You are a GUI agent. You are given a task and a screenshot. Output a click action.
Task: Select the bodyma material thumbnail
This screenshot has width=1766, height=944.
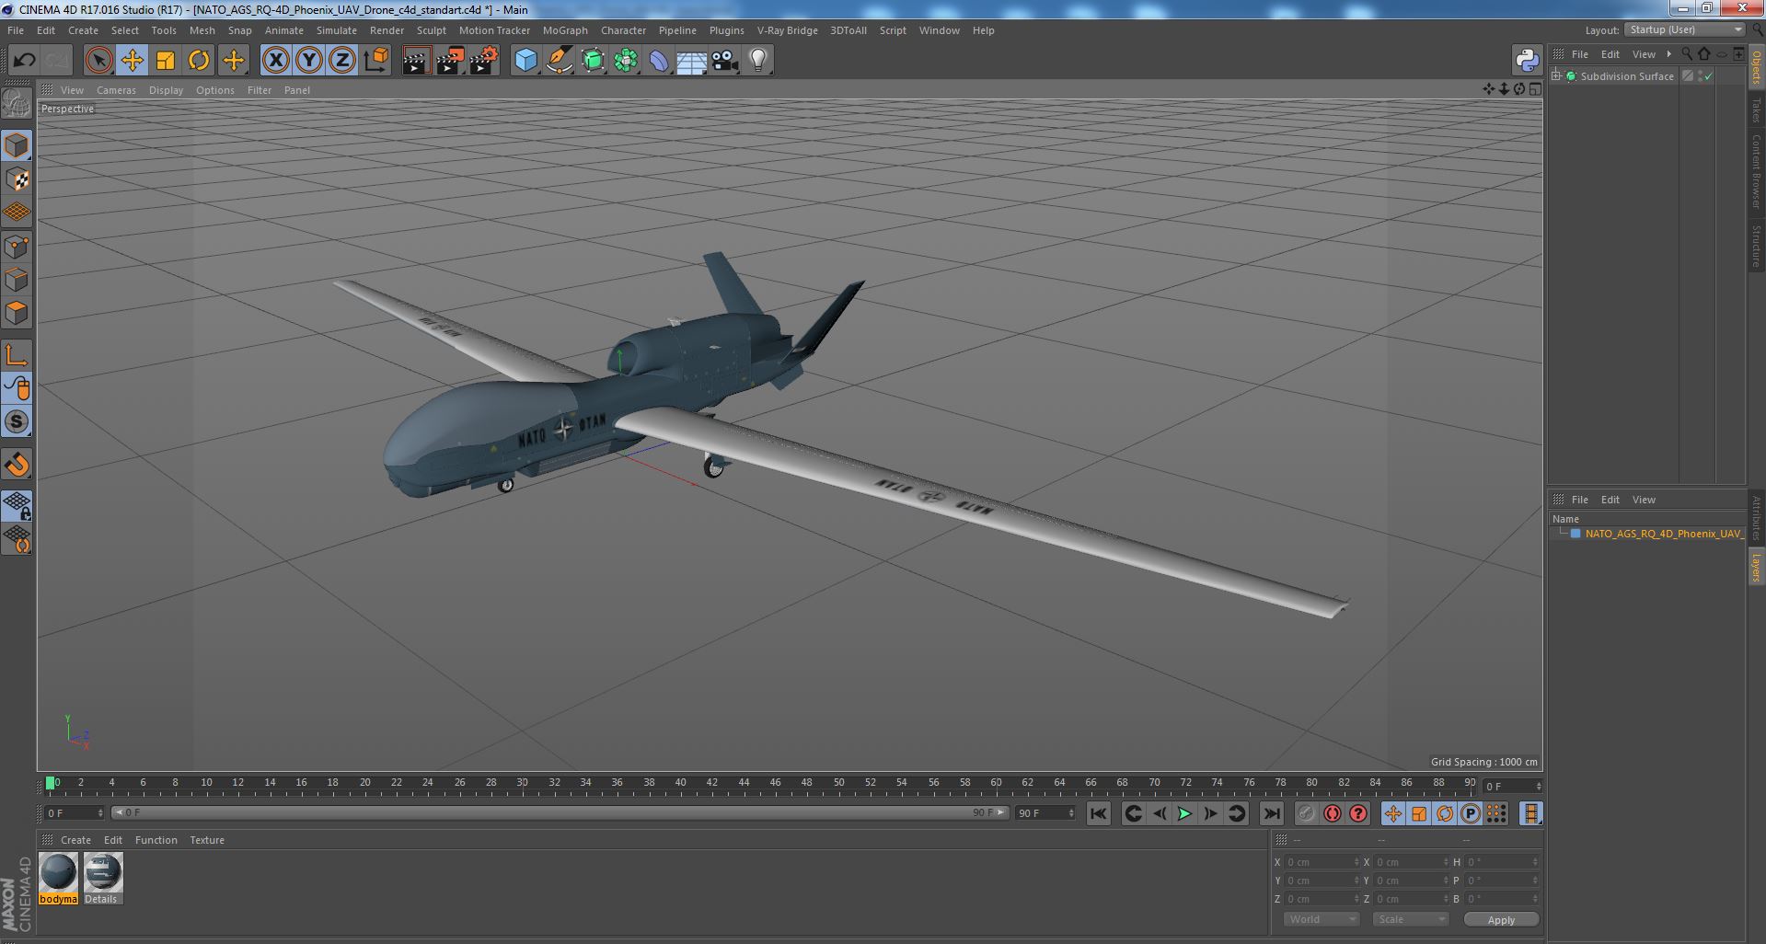coord(58,878)
